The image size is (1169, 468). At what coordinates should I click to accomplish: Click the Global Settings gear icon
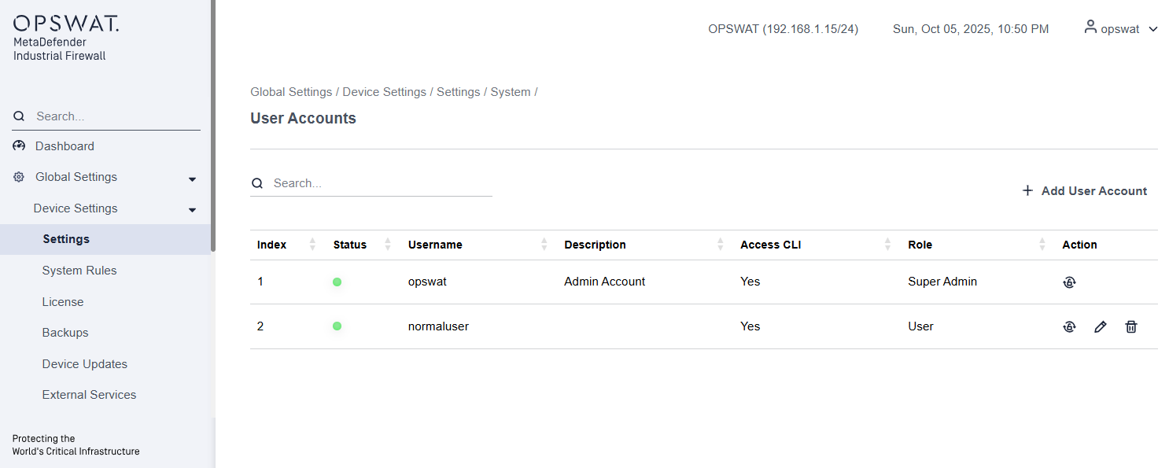click(19, 177)
